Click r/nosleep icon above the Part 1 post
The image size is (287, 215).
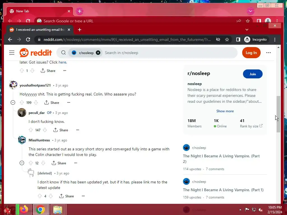point(186,181)
